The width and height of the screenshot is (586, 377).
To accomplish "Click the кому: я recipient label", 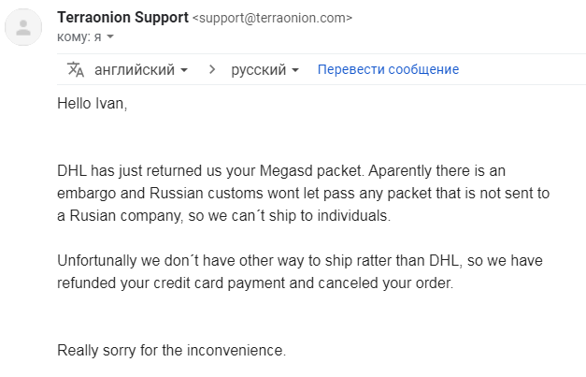I will (79, 36).
